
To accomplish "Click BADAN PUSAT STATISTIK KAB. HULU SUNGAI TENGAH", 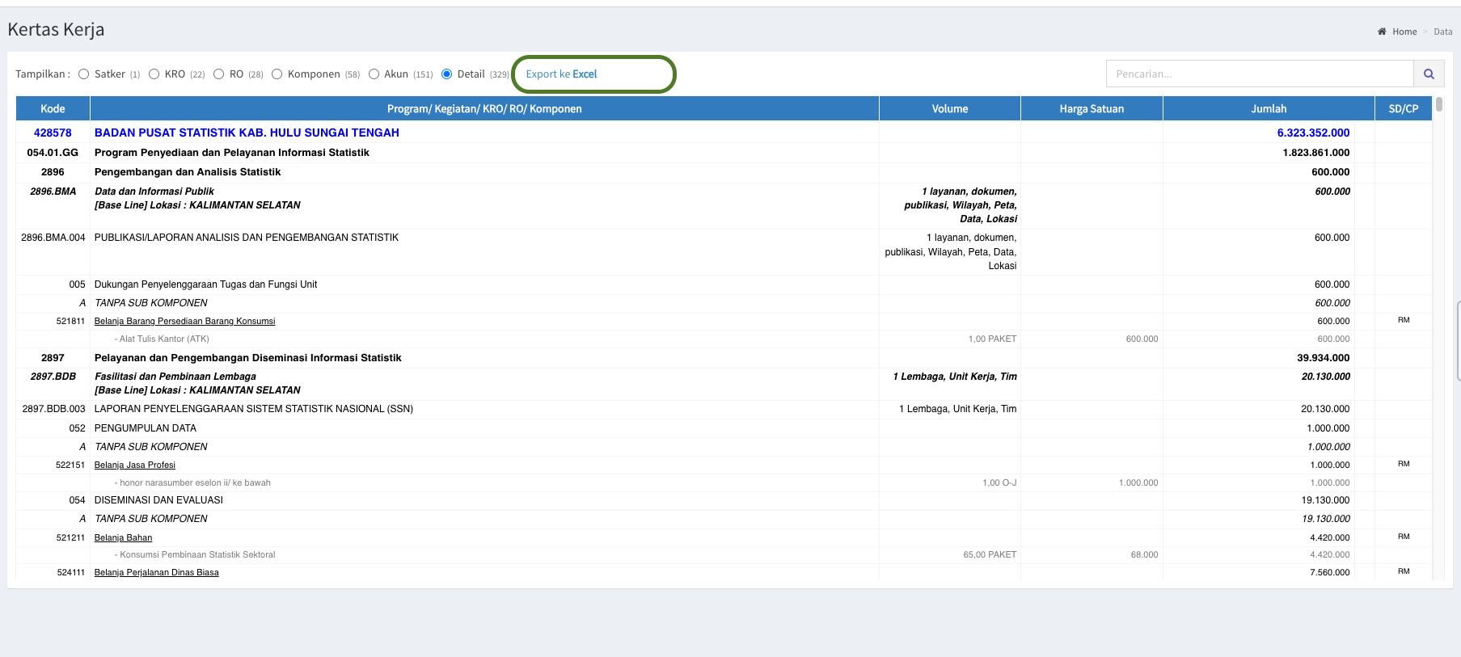I will 247,133.
